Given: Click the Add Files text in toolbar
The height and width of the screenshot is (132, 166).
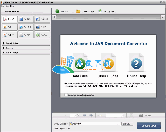Looking at the screenshot, I should click(65, 11).
